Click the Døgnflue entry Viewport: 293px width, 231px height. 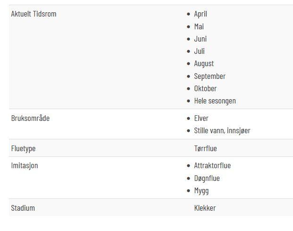pyautogui.click(x=207, y=178)
